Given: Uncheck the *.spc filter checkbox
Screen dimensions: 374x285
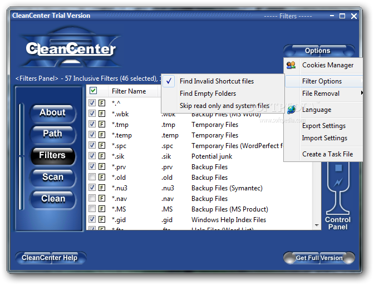Looking at the screenshot, I should coord(92,145).
